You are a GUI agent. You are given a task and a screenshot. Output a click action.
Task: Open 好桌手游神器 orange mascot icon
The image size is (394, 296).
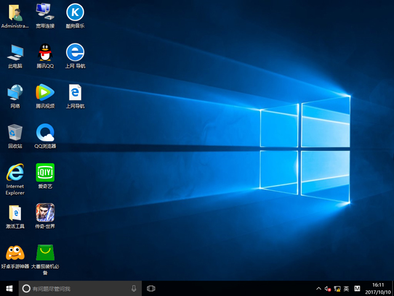pyautogui.click(x=15, y=253)
